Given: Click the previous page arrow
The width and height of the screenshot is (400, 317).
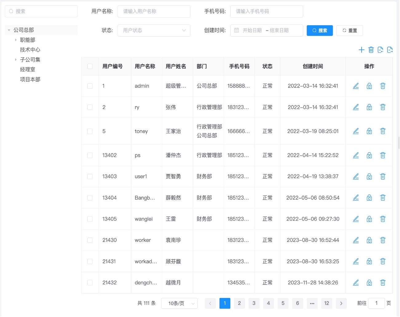Looking at the screenshot, I should point(210,303).
